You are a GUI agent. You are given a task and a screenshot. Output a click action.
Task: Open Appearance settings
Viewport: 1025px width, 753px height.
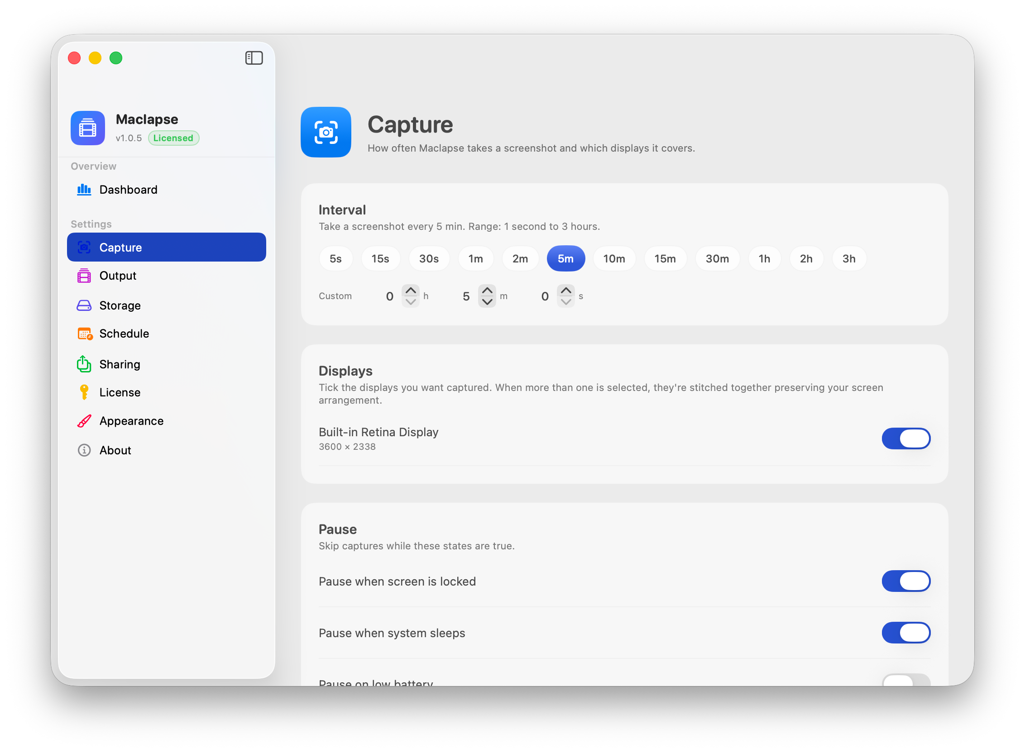click(x=167, y=421)
